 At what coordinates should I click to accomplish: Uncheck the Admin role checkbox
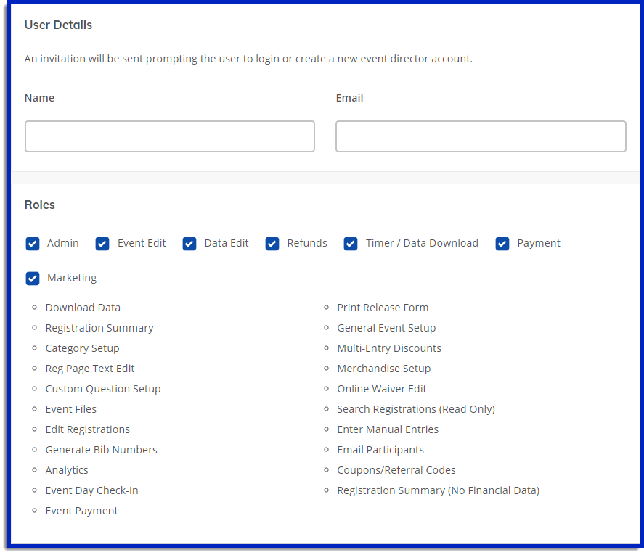(33, 244)
